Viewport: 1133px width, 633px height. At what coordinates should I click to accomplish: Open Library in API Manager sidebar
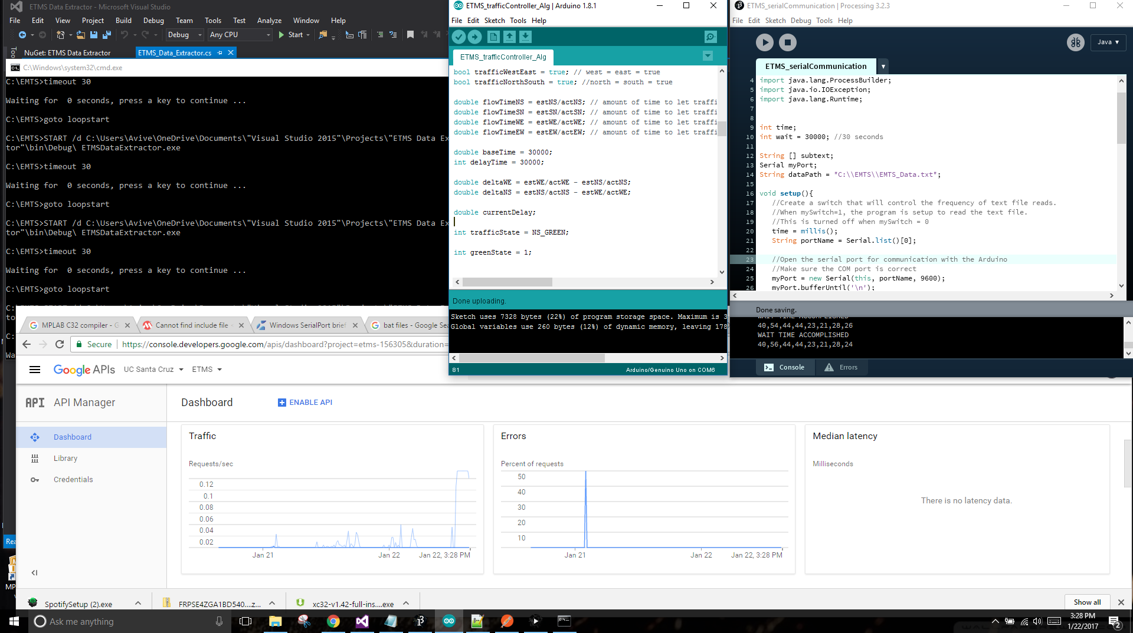tap(66, 459)
